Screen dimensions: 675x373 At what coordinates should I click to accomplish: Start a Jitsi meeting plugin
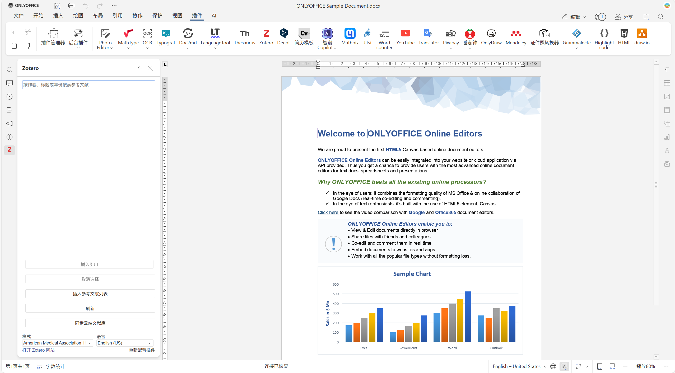(367, 37)
